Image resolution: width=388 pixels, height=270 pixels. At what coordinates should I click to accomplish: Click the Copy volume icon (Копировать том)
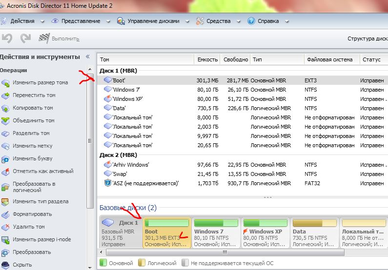[5, 108]
